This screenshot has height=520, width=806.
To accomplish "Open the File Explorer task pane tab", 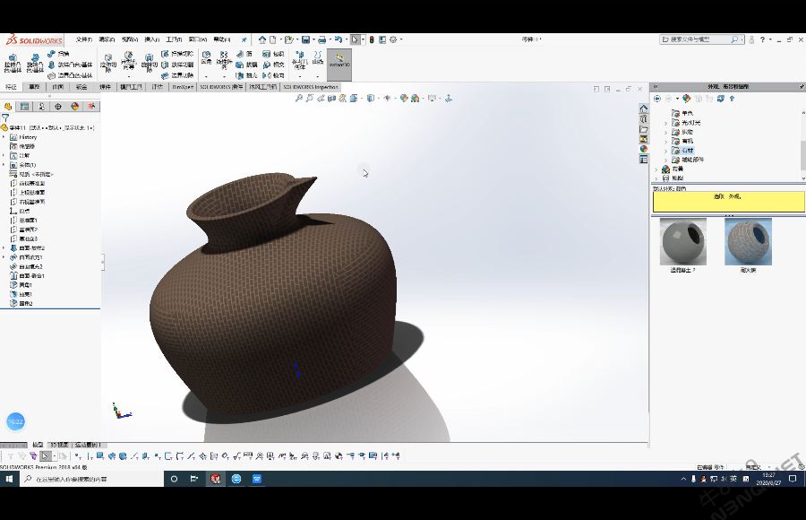I will click(644, 129).
